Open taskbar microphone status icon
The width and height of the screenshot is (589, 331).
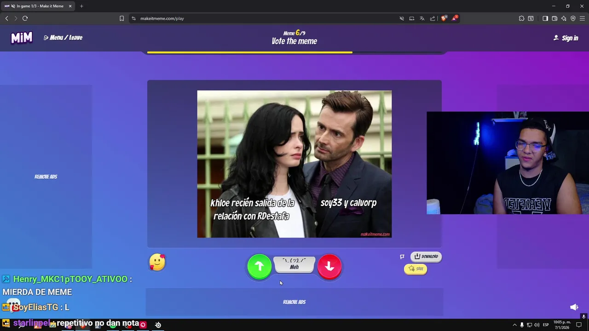pyautogui.click(x=522, y=325)
